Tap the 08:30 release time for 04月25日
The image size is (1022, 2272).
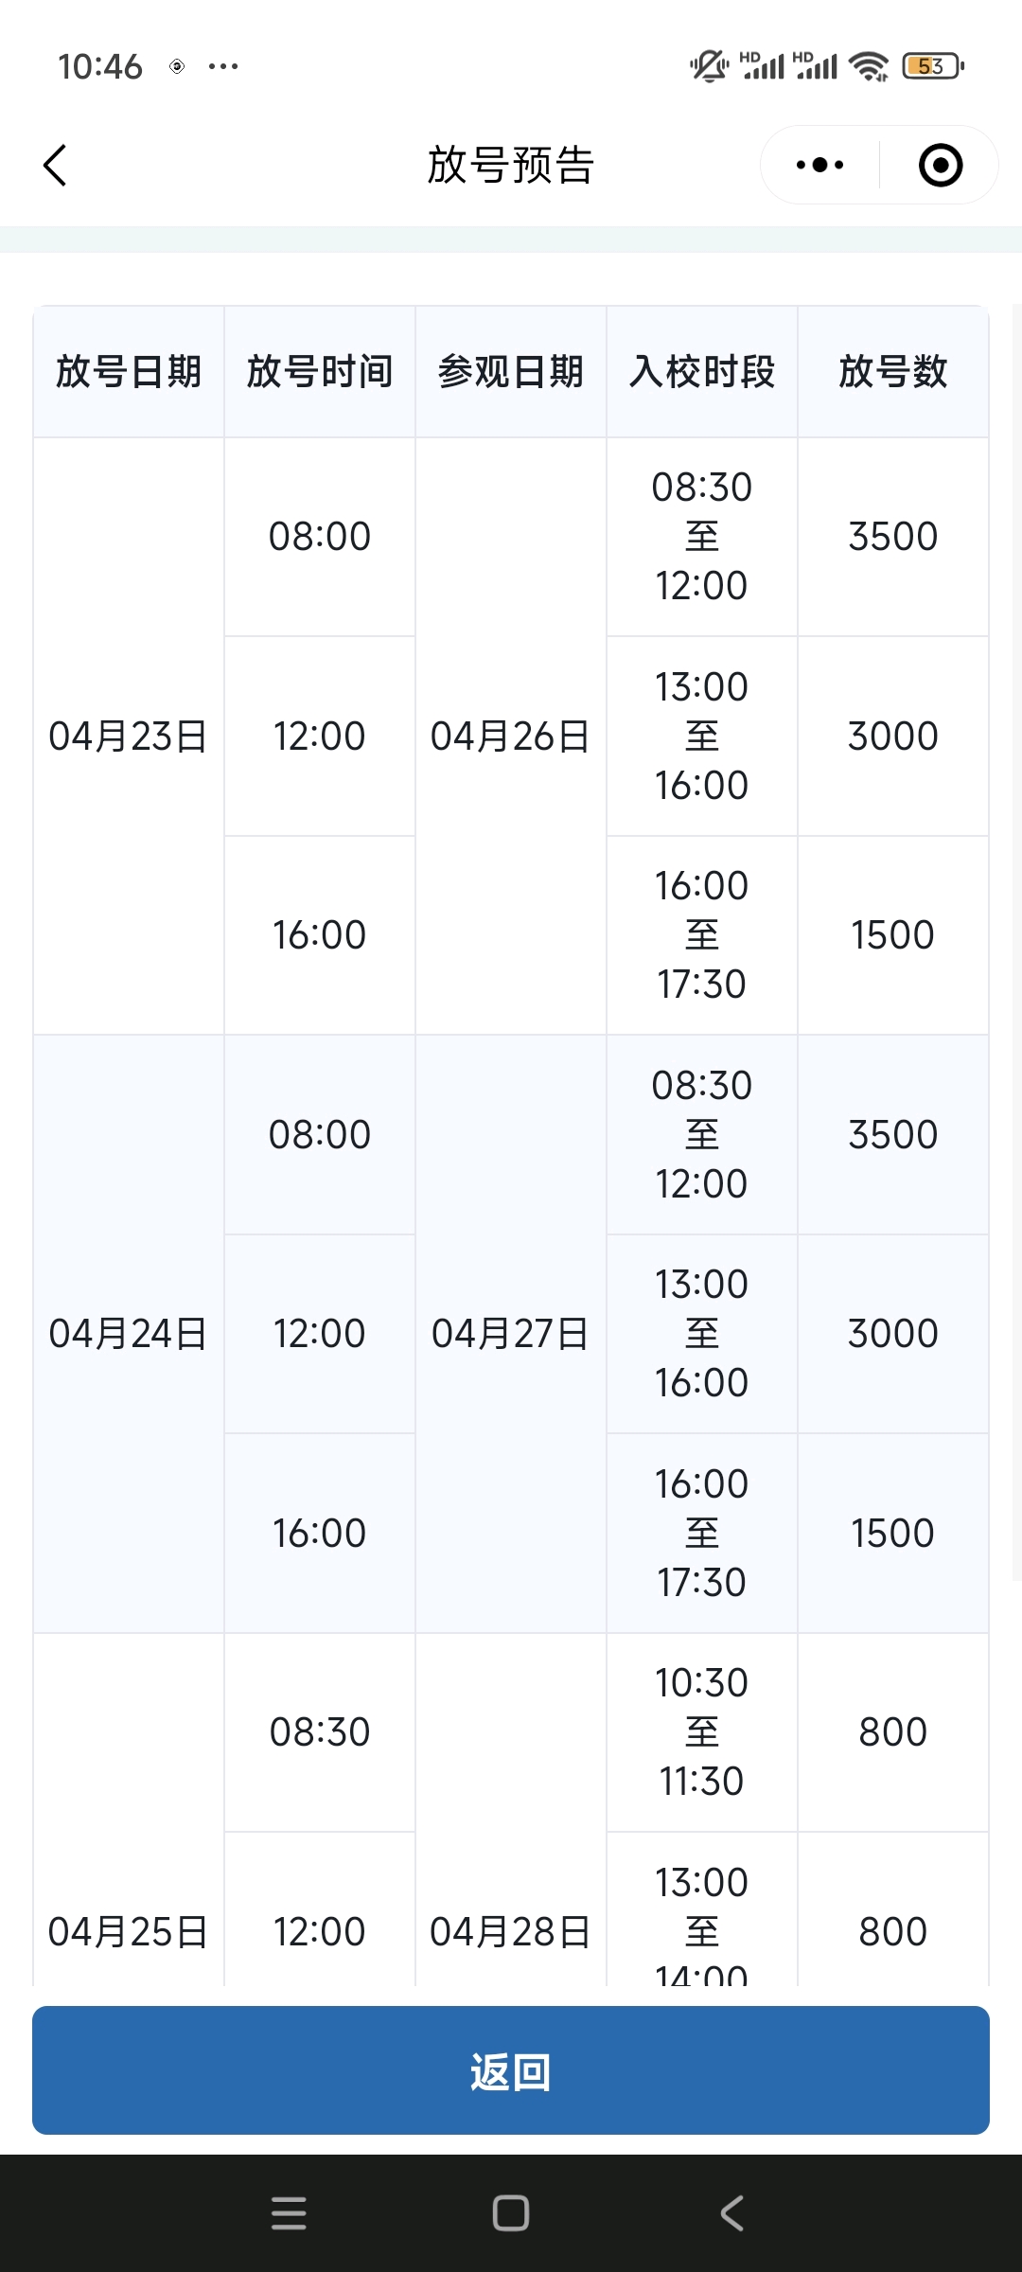point(320,1732)
